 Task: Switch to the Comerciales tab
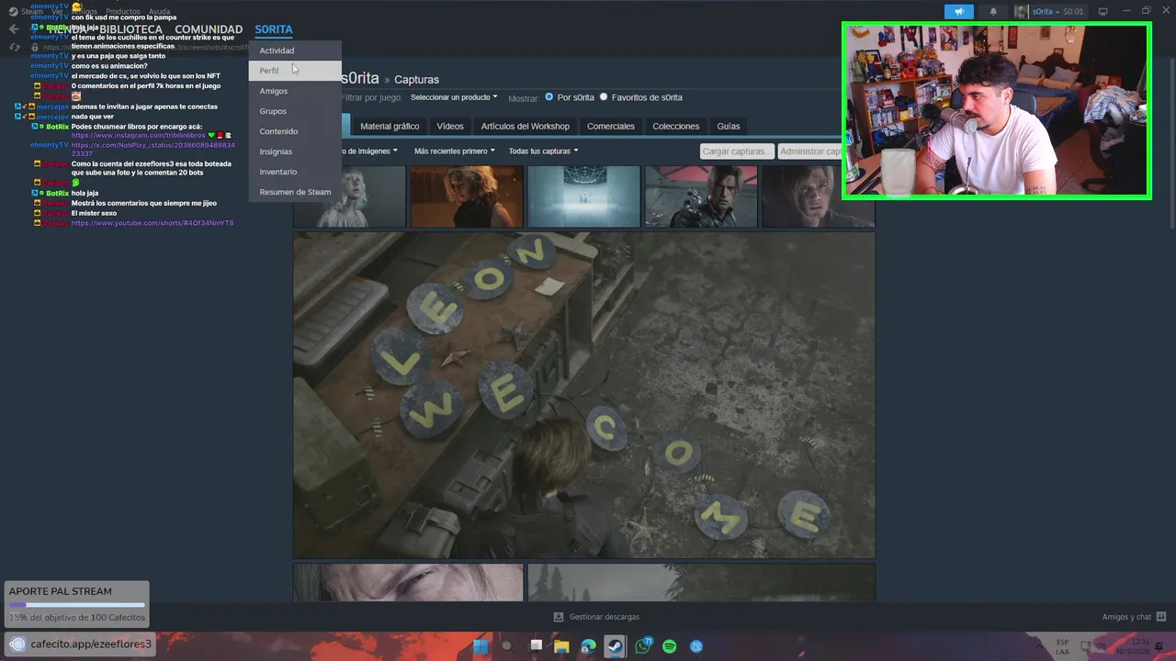point(611,126)
